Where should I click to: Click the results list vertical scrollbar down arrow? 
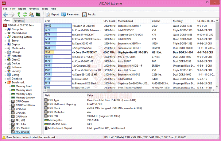(217, 87)
